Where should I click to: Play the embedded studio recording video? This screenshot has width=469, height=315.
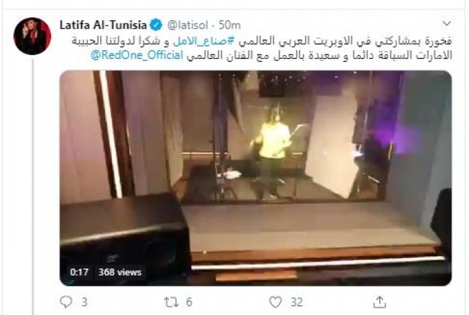pyautogui.click(x=256, y=178)
